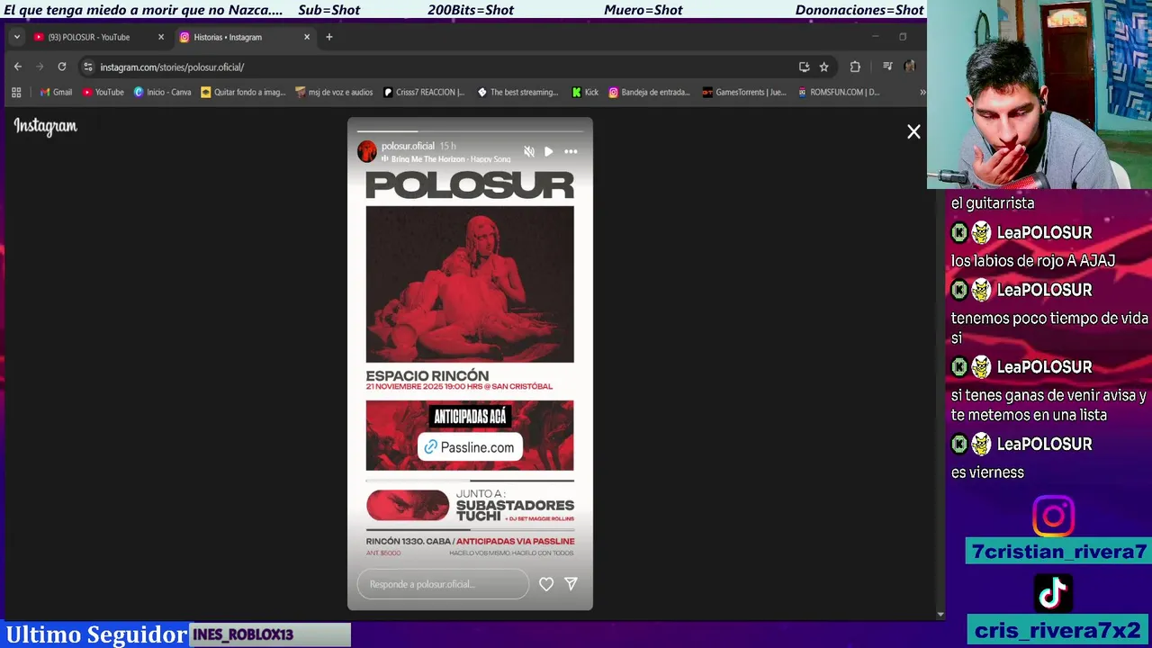Click the ESPACIO RINCÓN heading on poster
Screen dimensions: 1152x648
(x=427, y=375)
